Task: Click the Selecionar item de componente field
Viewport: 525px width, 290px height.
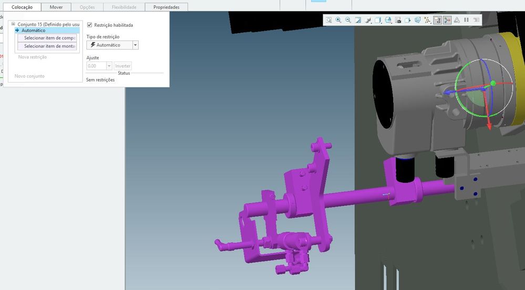Action: coord(48,38)
